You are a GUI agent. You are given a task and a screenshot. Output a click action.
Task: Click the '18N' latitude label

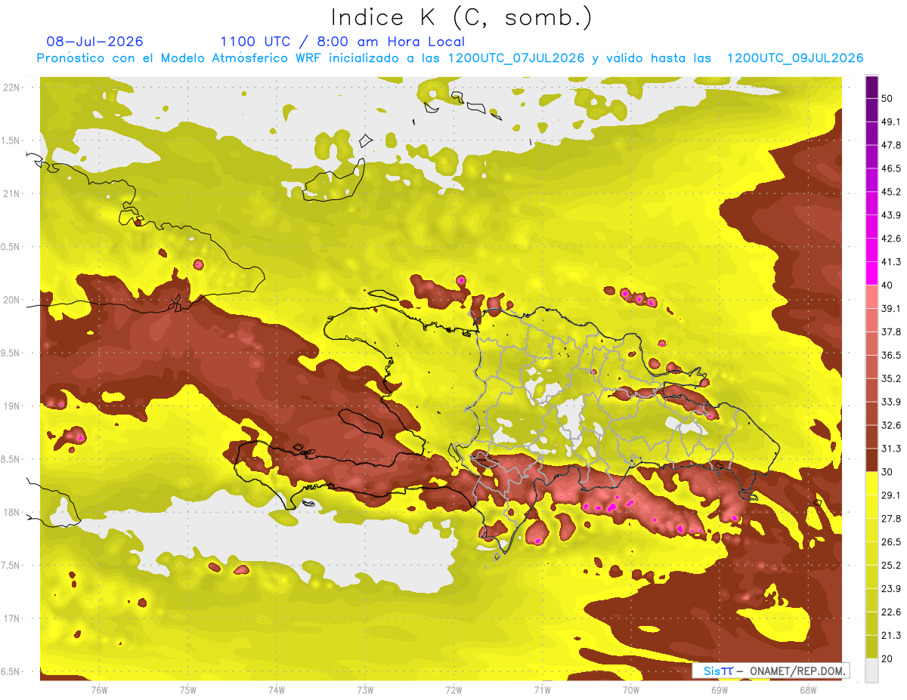tap(12, 512)
